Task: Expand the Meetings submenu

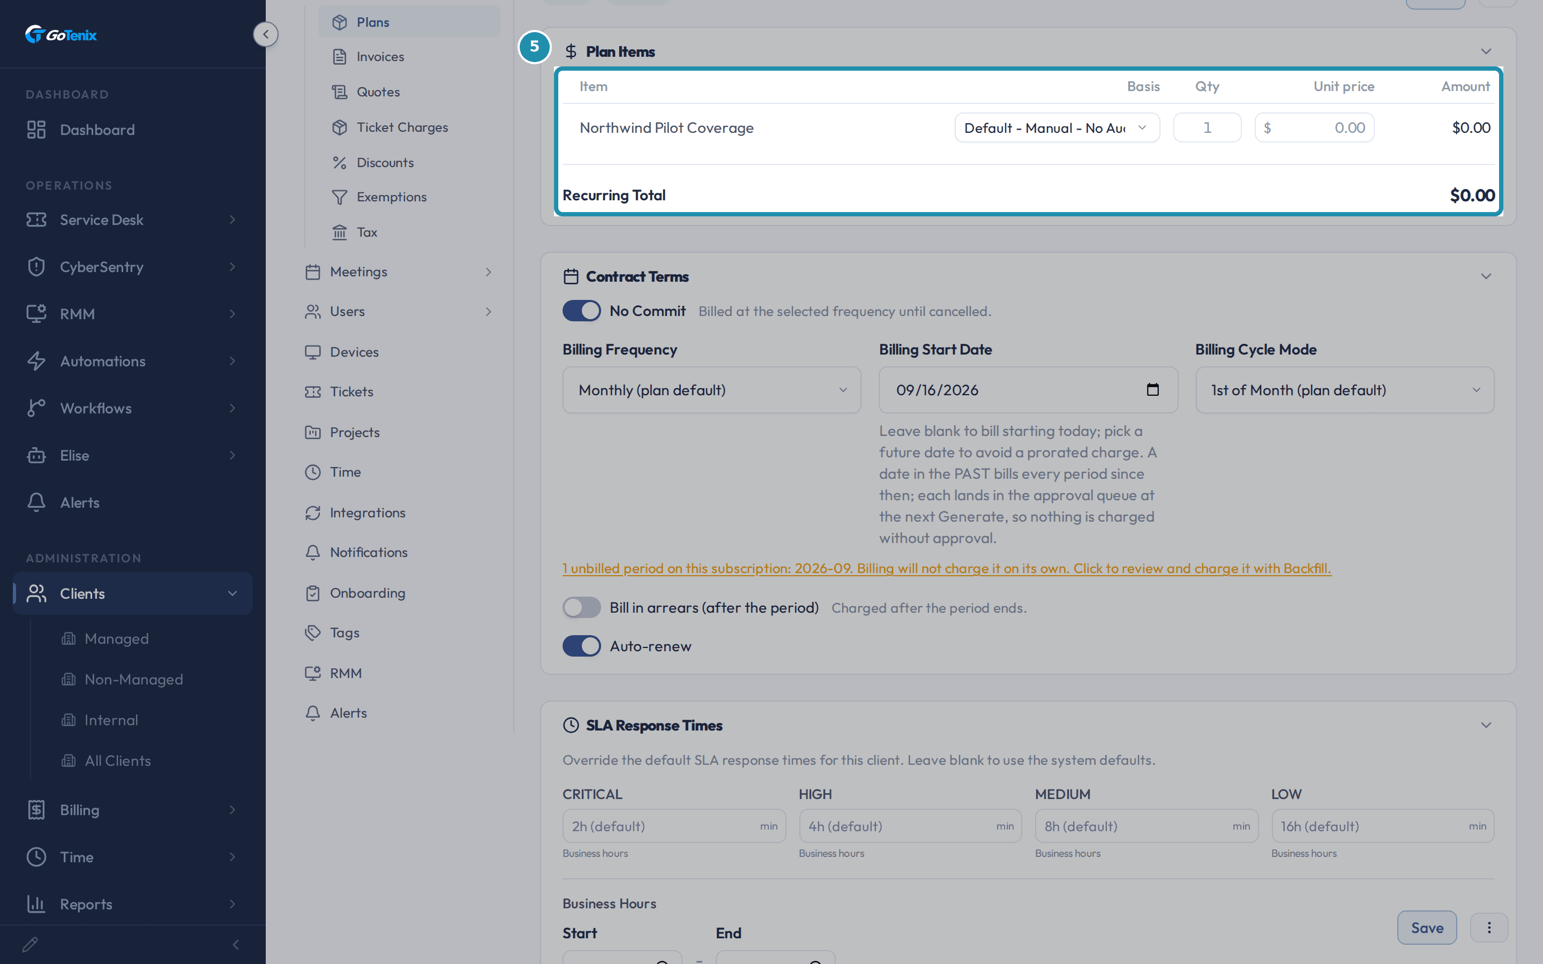Action: point(400,272)
